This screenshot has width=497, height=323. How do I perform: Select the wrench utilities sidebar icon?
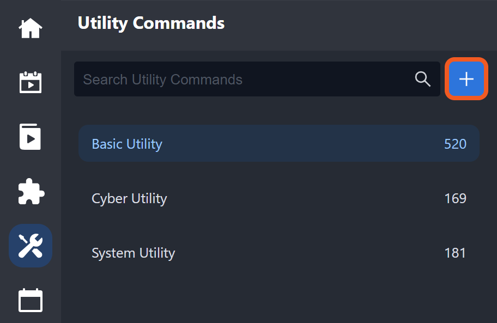pyautogui.click(x=31, y=246)
